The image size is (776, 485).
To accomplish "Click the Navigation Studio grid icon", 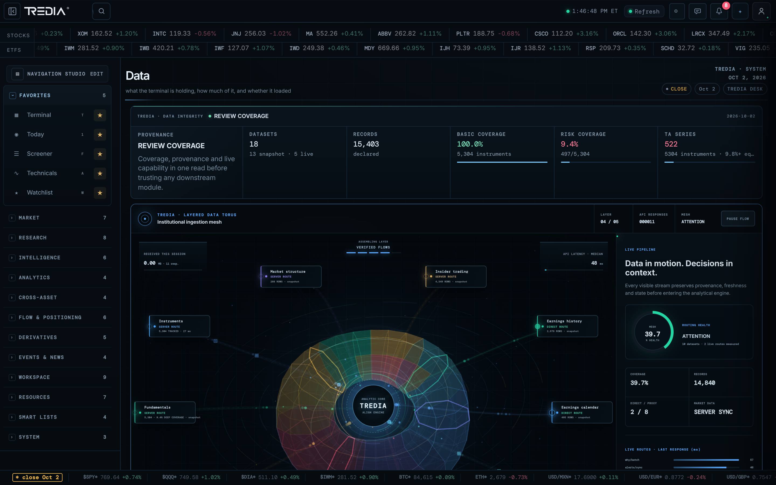I will point(17,74).
